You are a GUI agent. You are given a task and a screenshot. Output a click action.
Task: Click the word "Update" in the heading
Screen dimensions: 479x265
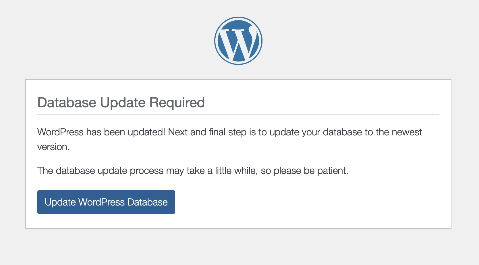pos(123,103)
